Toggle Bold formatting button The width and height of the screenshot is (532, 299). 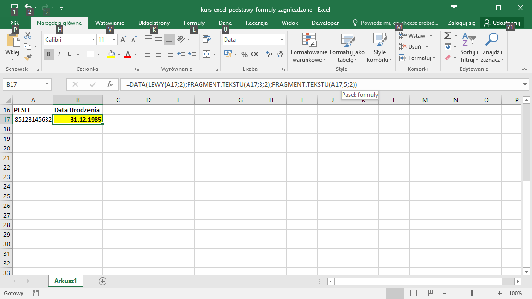point(48,54)
